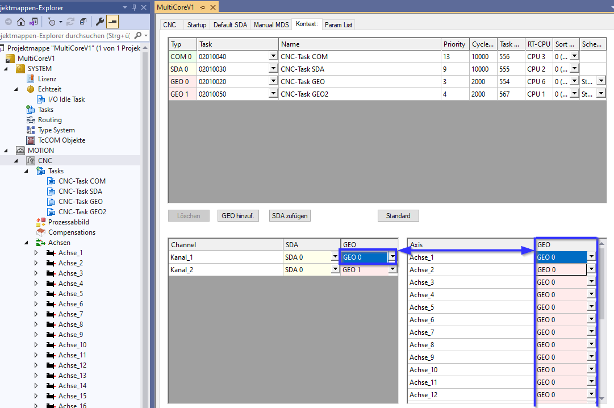Image resolution: width=614 pixels, height=408 pixels.
Task: Select the MOTION node
Action: pyautogui.click(x=41, y=150)
